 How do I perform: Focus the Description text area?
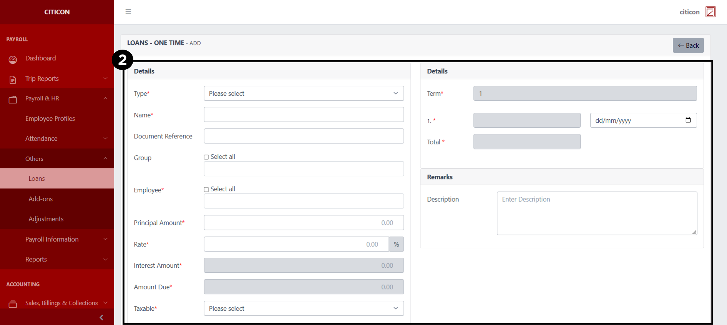pyautogui.click(x=596, y=213)
